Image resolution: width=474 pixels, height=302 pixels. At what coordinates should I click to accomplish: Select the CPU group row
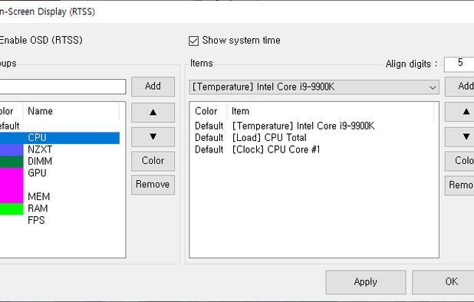click(60, 138)
